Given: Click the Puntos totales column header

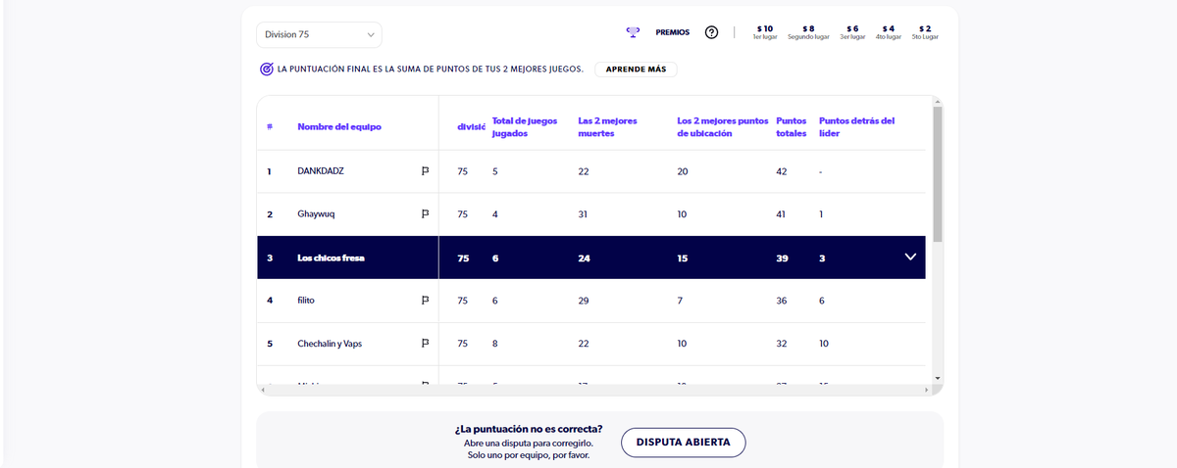Looking at the screenshot, I should pyautogui.click(x=791, y=127).
